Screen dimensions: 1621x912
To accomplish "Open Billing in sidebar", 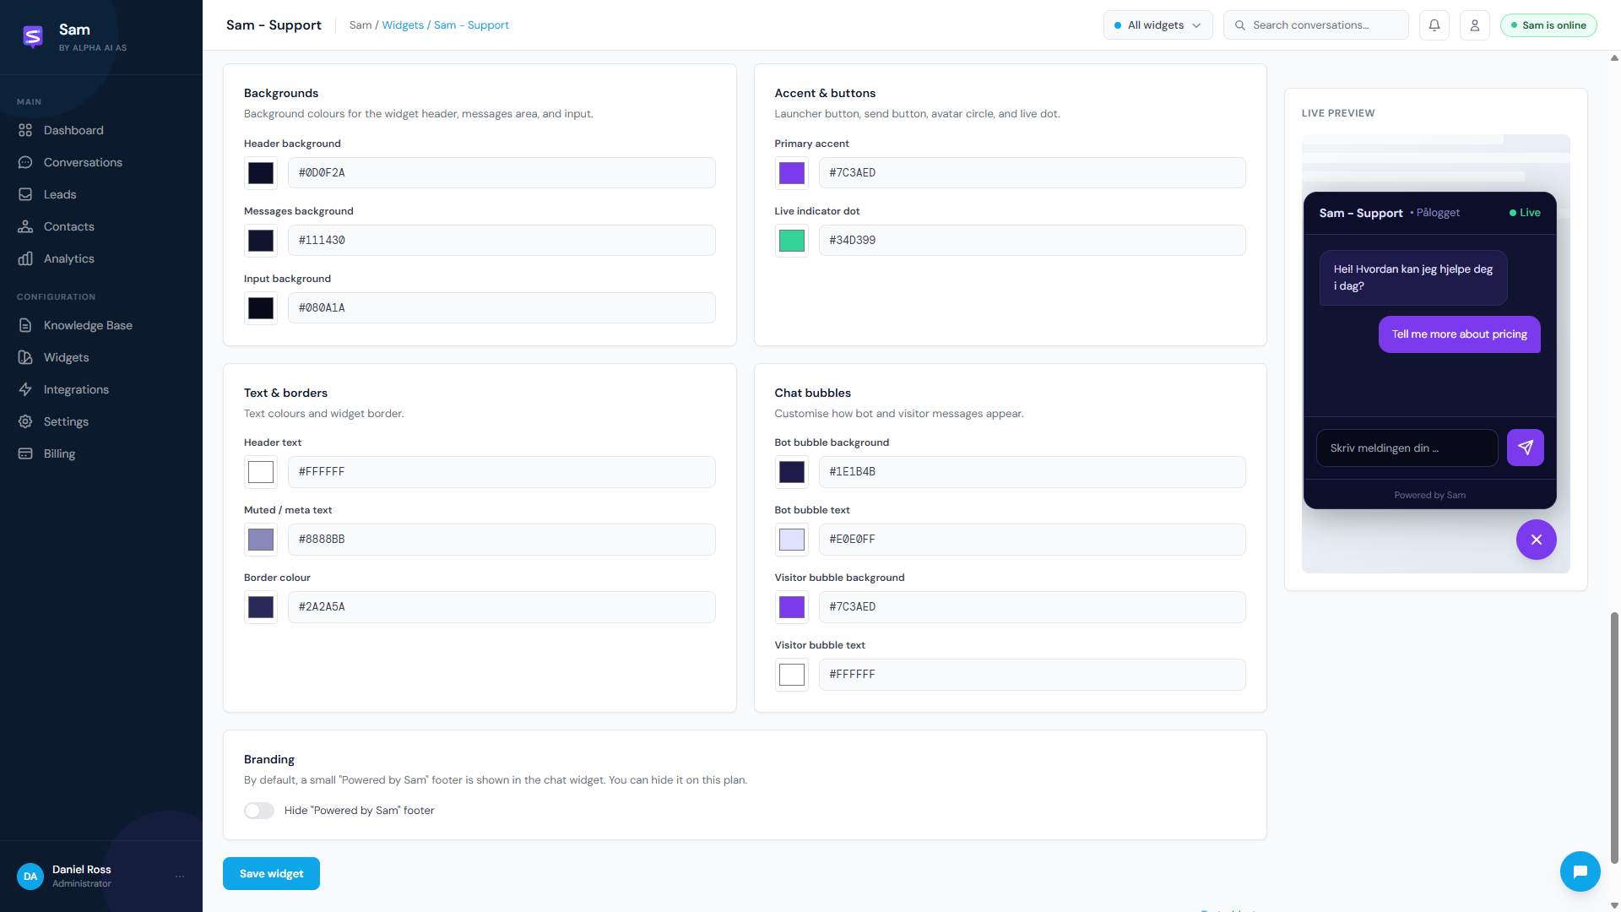I will click(x=101, y=453).
